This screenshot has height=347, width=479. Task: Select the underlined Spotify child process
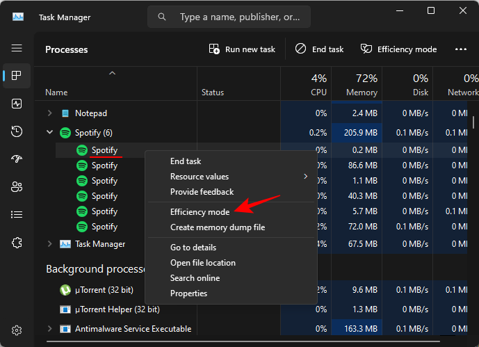click(104, 150)
